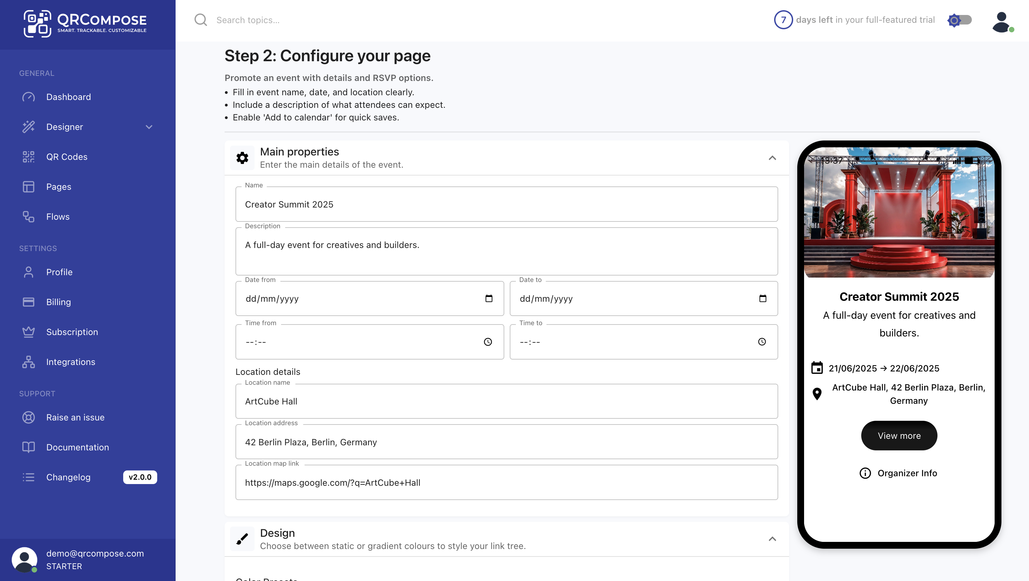Screen dimensions: 1029x581
Task: Click the Subscription crown icon
Action: pos(29,332)
